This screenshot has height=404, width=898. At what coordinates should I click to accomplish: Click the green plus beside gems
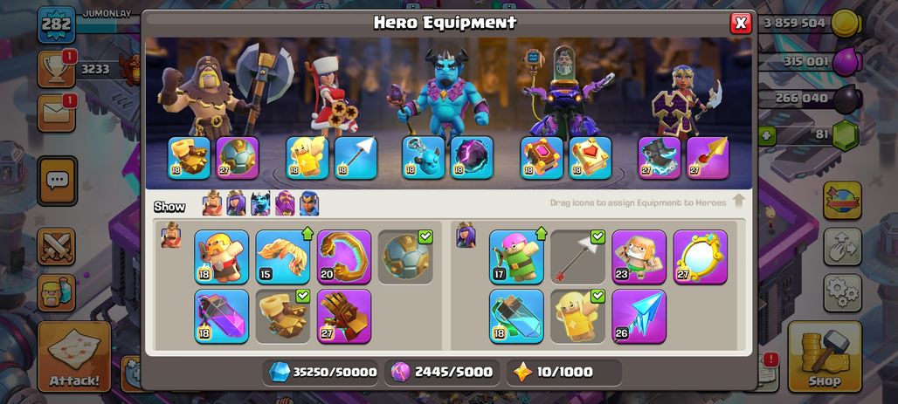pyautogui.click(x=766, y=136)
